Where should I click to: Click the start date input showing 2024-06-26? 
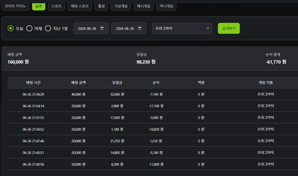91,29
